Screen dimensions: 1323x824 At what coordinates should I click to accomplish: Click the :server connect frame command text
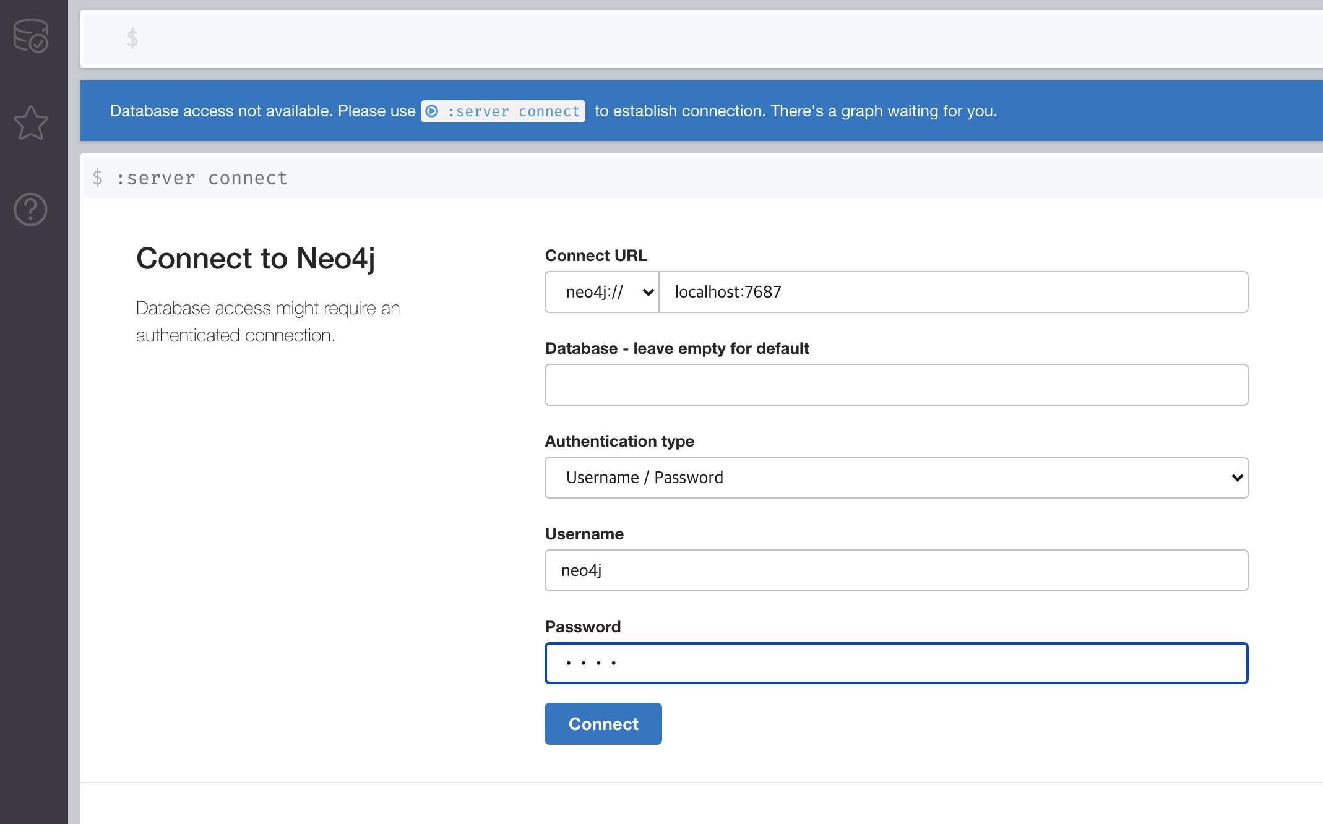coord(202,178)
